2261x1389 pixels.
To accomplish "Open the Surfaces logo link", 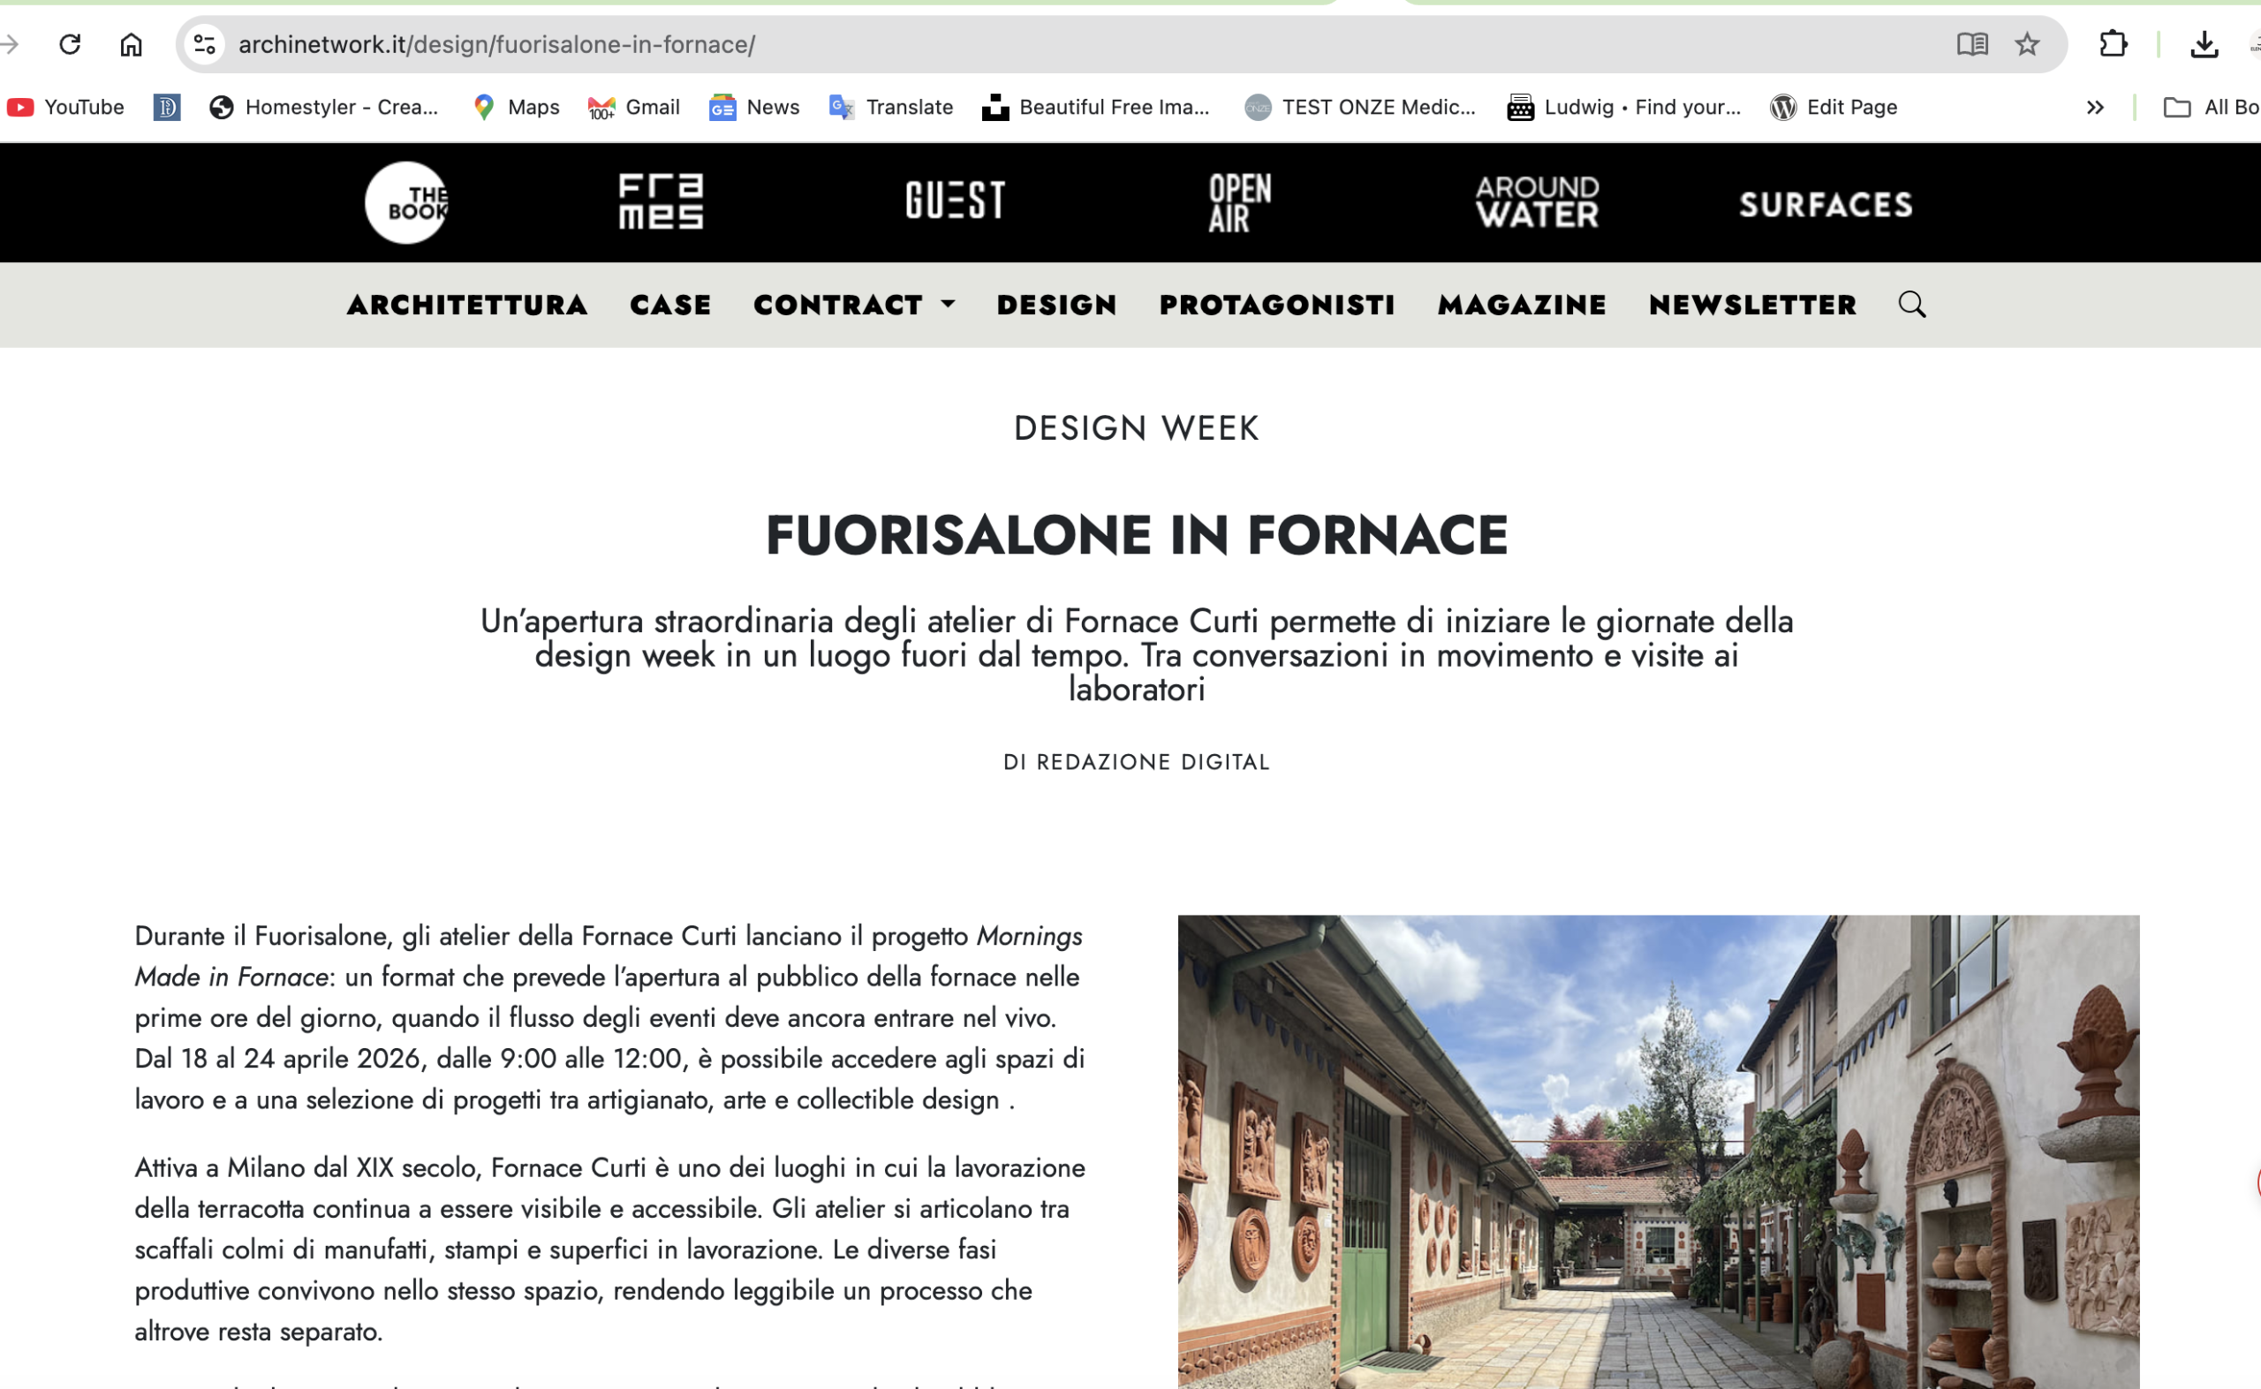I will (1826, 204).
